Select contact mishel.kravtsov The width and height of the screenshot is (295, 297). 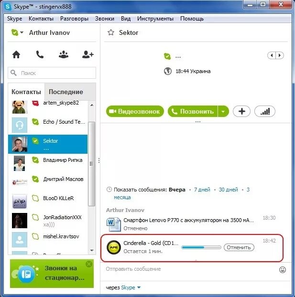[48, 240]
